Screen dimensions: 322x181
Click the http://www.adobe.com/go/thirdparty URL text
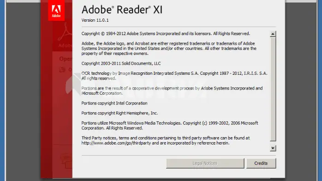coord(116,143)
